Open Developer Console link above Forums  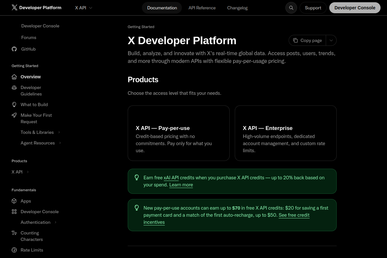(40, 26)
